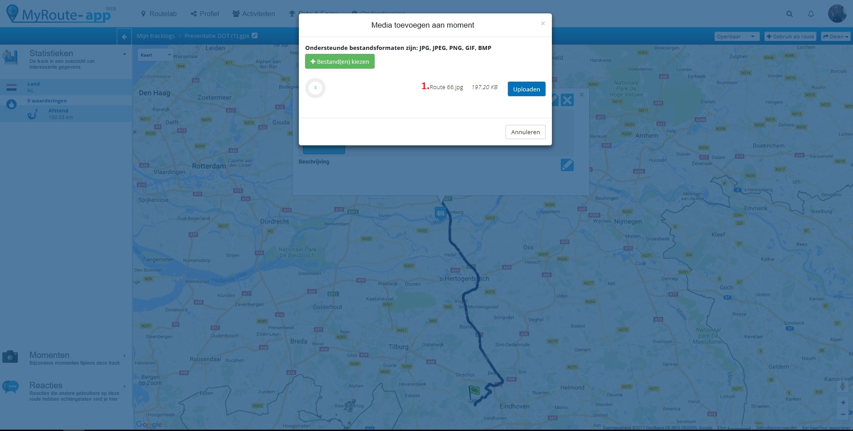Viewport: 853px width, 431px height.
Task: Open the user avatar menu
Action: (837, 14)
